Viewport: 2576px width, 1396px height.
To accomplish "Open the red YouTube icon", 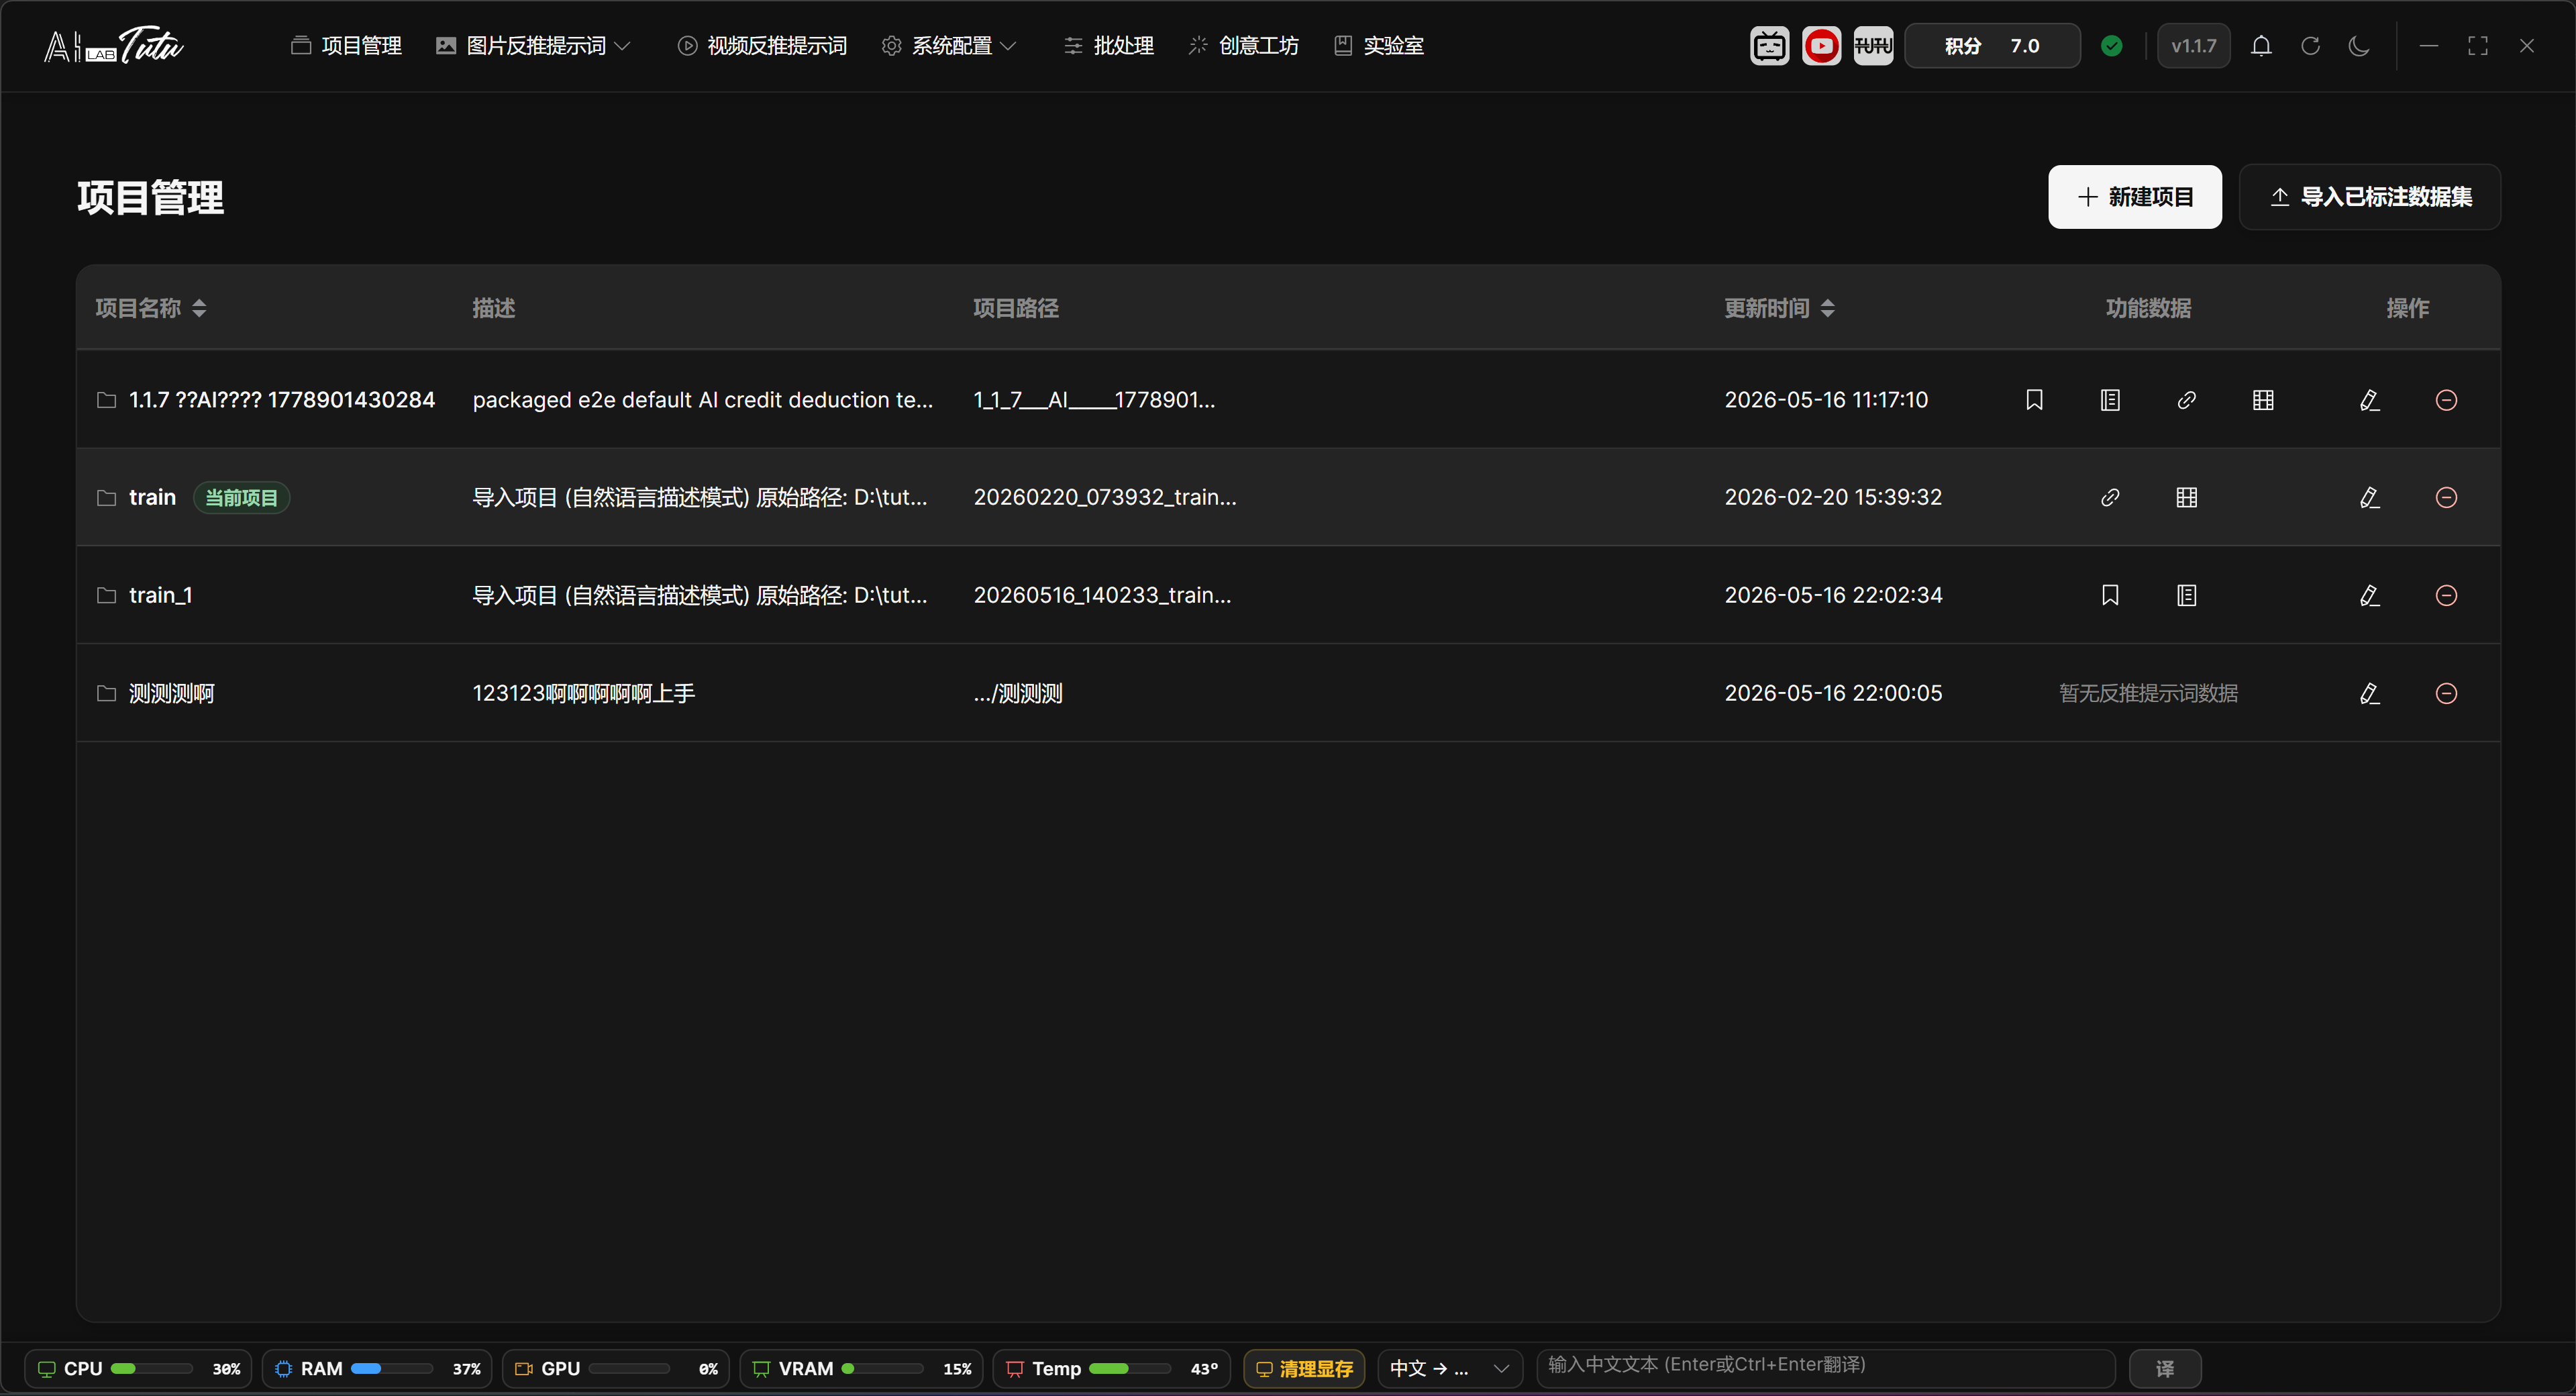I will (1821, 46).
